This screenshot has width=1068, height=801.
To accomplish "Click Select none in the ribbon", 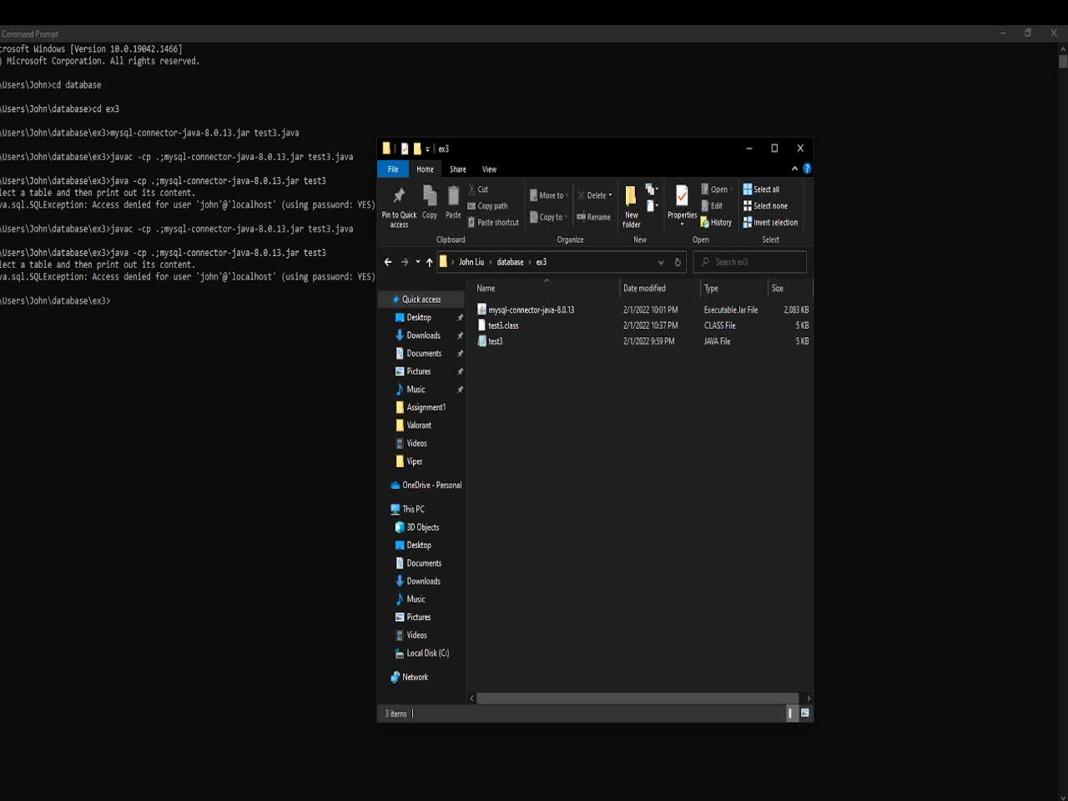I will pos(765,206).
